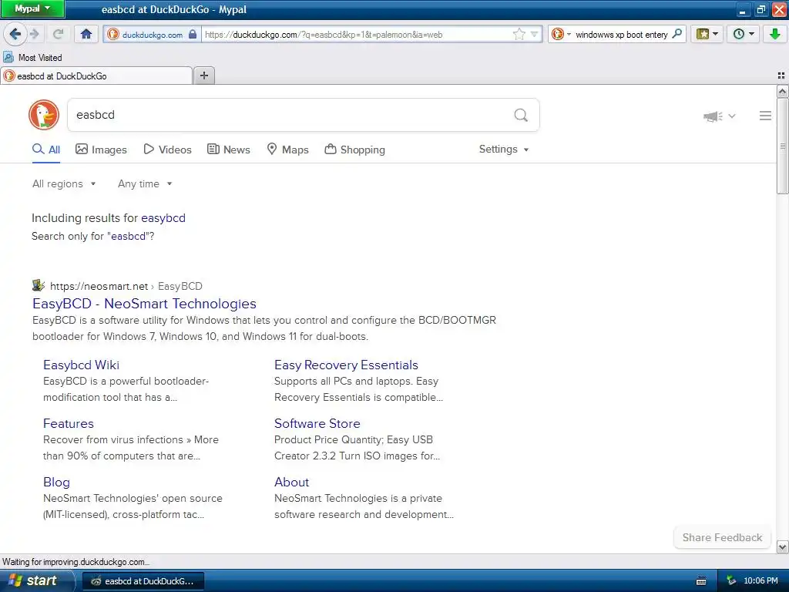This screenshot has height=592, width=789.
Task: Switch to the Shopping tab
Action: tap(354, 150)
